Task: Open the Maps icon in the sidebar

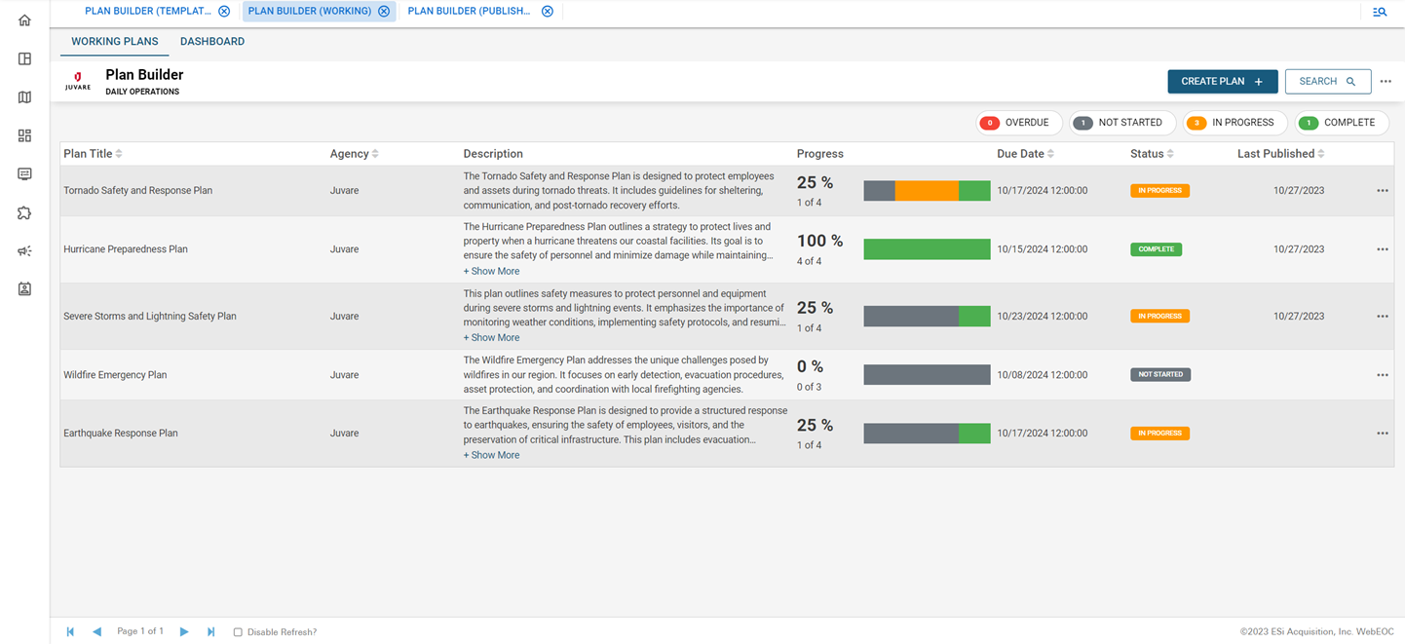Action: pos(23,96)
